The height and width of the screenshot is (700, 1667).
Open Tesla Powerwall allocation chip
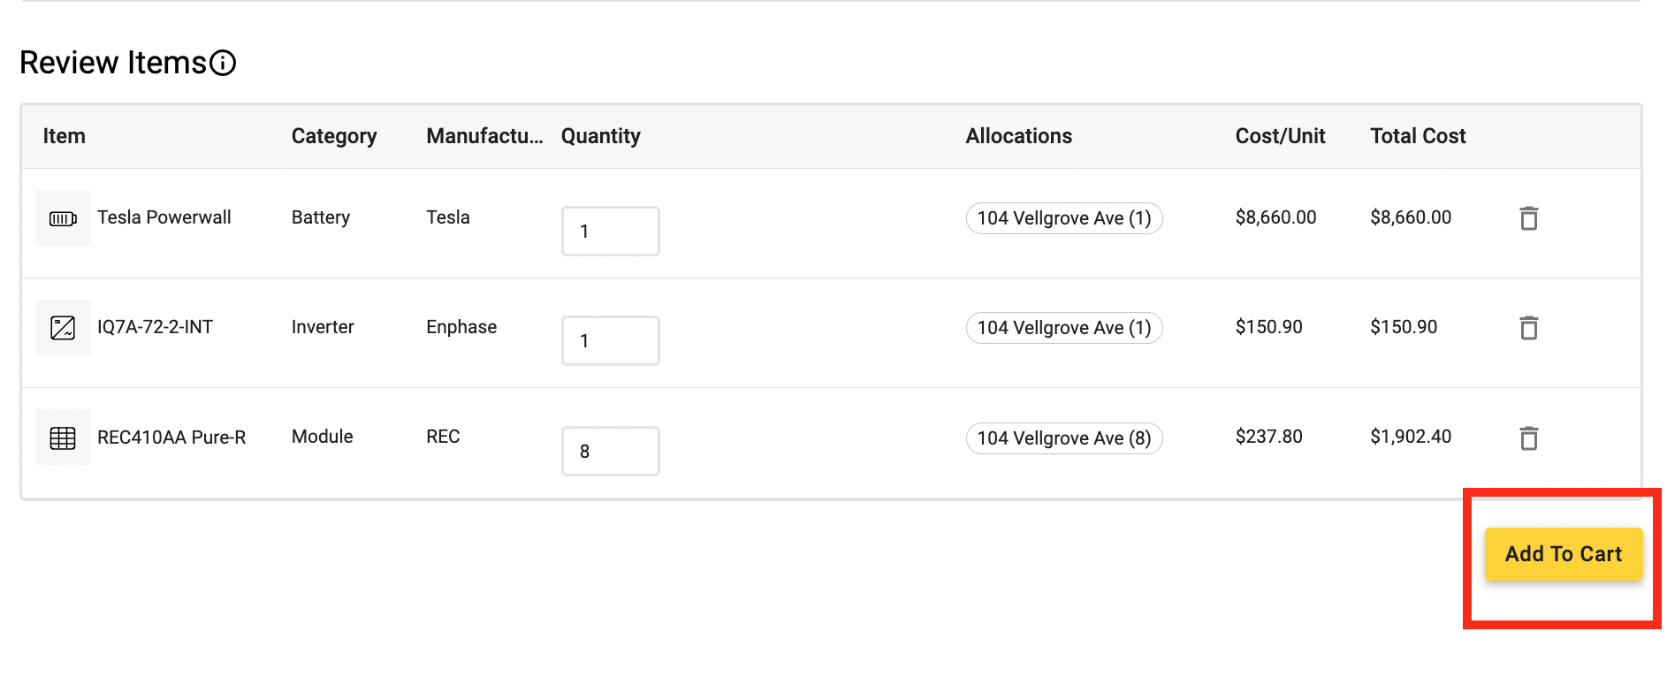(x=1064, y=218)
